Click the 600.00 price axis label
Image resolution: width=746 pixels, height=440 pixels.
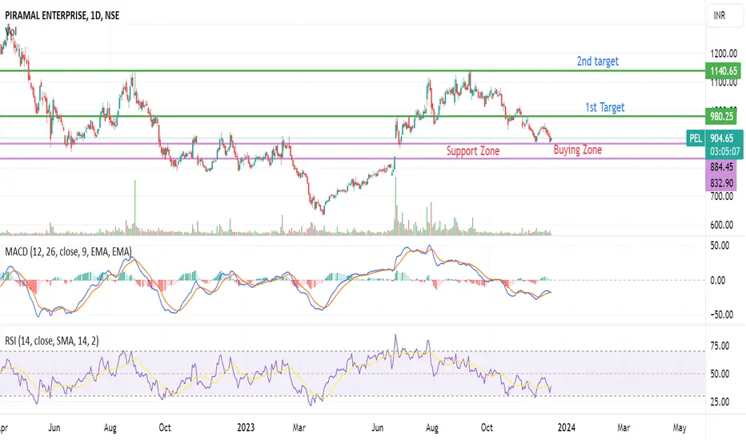[722, 225]
